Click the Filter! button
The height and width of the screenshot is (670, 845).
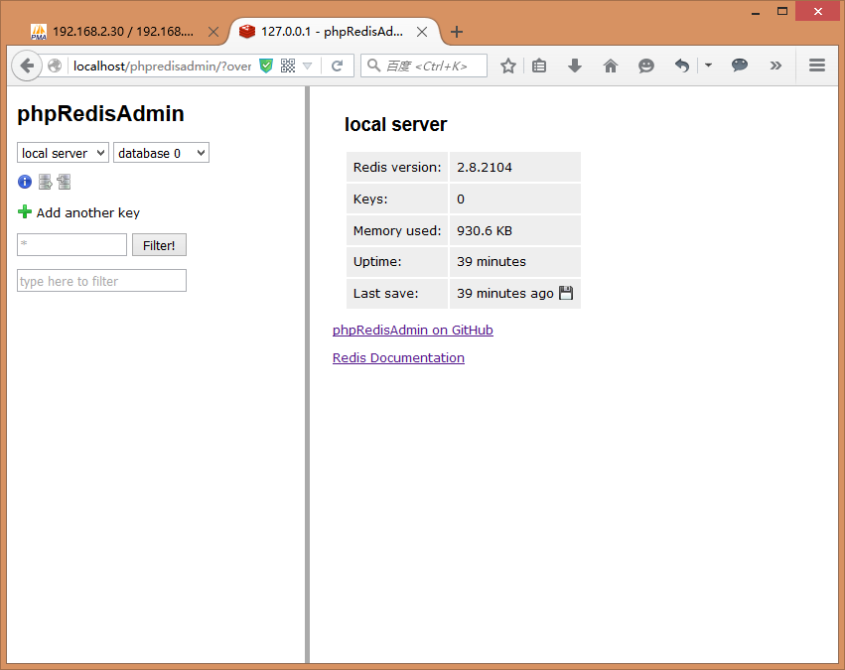click(x=159, y=245)
